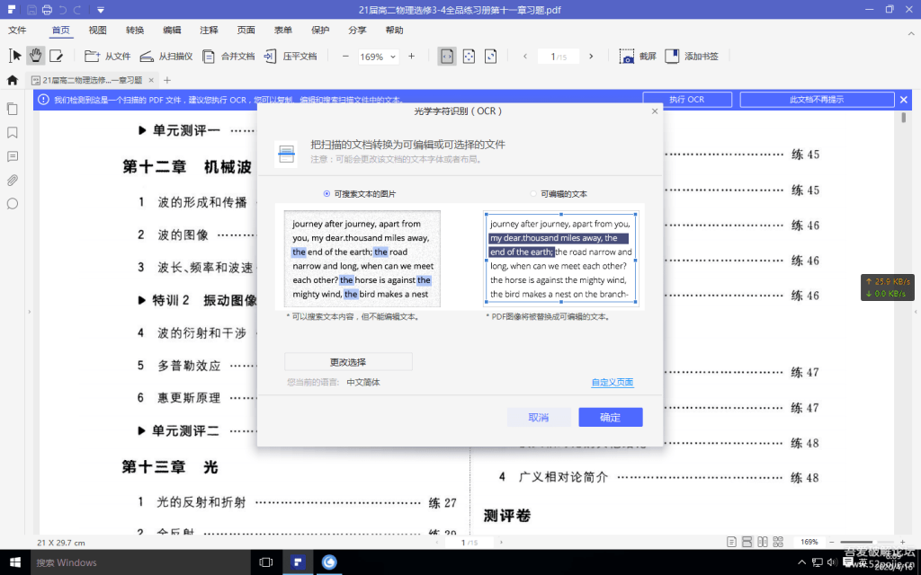Open the page thumbnails sidebar panel
Viewport: 921px width, 575px height.
tap(13, 109)
